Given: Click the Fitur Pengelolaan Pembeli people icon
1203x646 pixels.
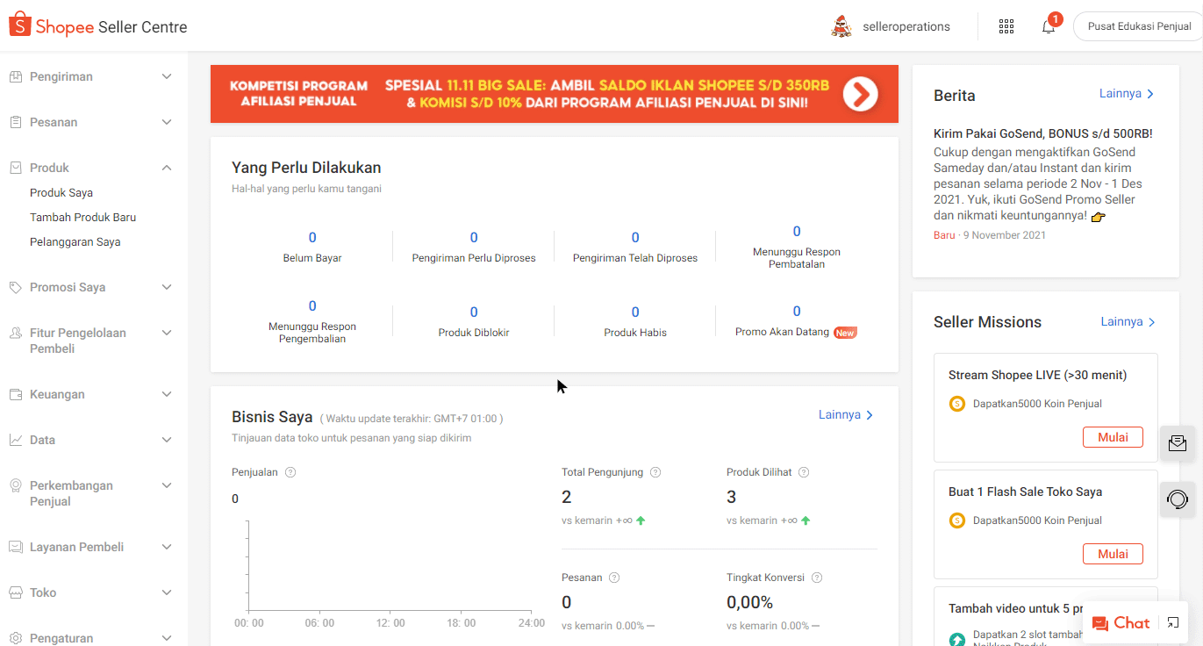Looking at the screenshot, I should click(x=16, y=334).
